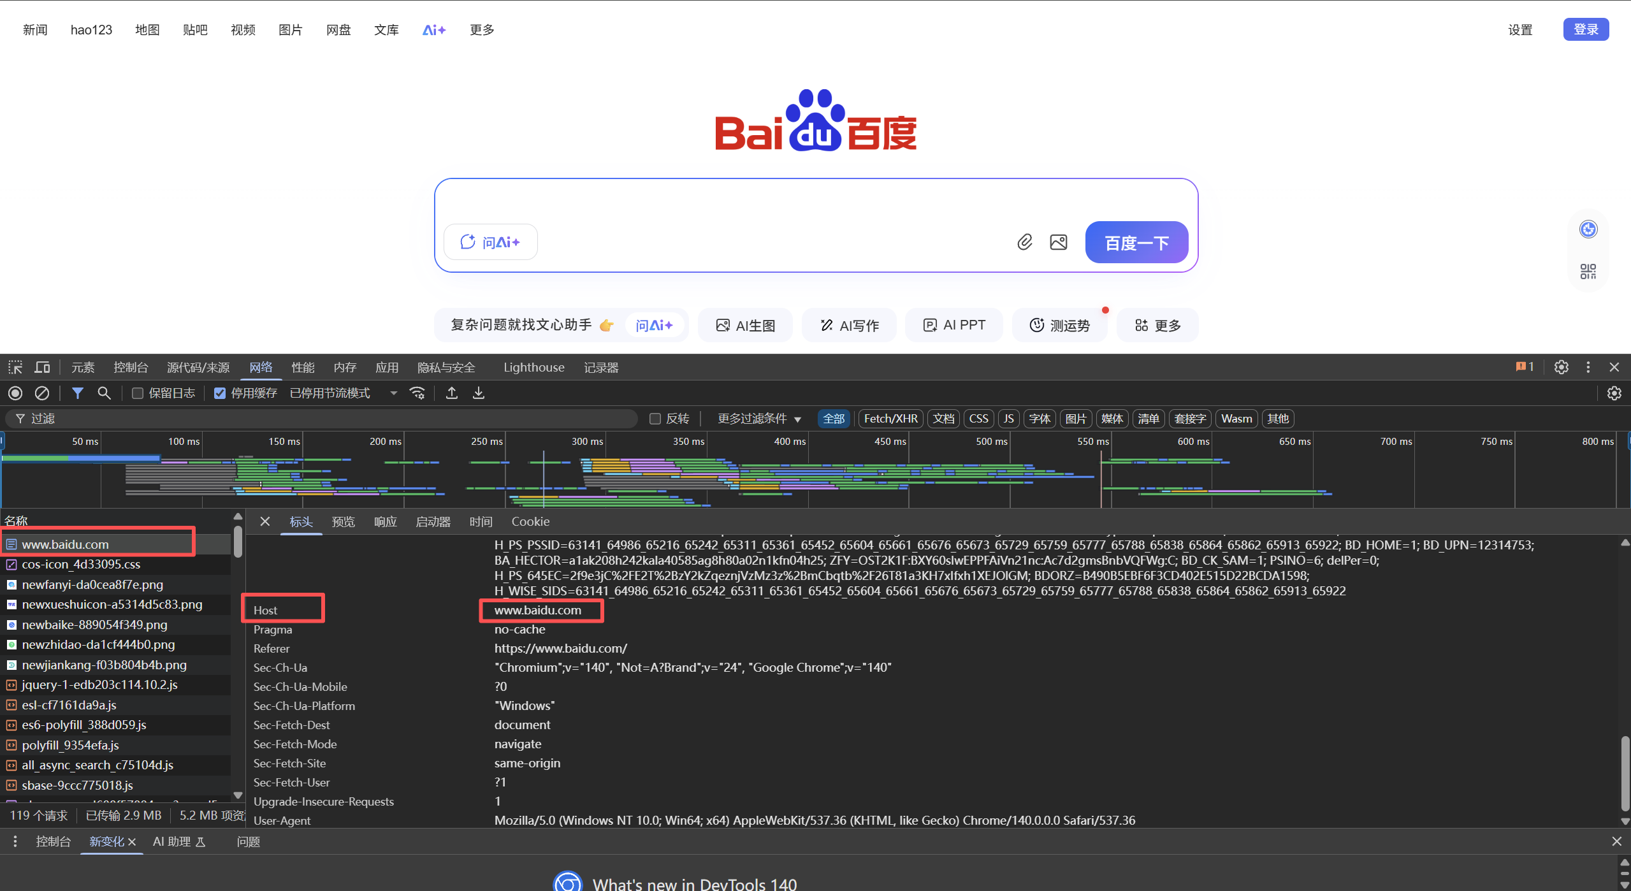
Task: Switch to the 控制台 panel tab
Action: coord(131,367)
